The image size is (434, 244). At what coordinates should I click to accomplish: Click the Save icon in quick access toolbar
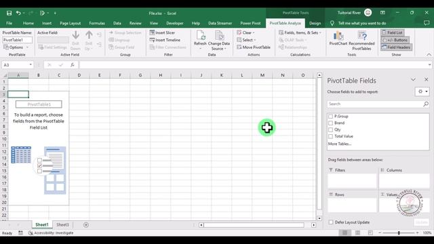pyautogui.click(x=9, y=13)
